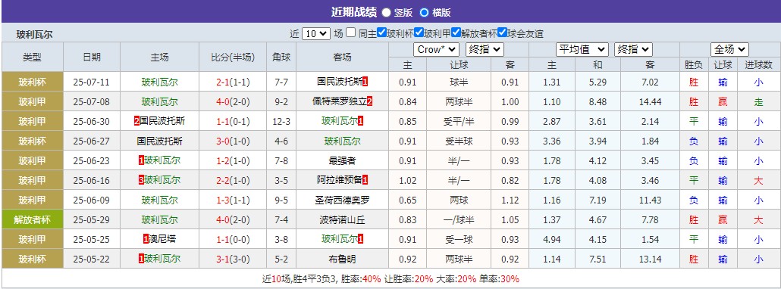Click the 类型 column header
This screenshot has height=289, width=781.
[33, 57]
